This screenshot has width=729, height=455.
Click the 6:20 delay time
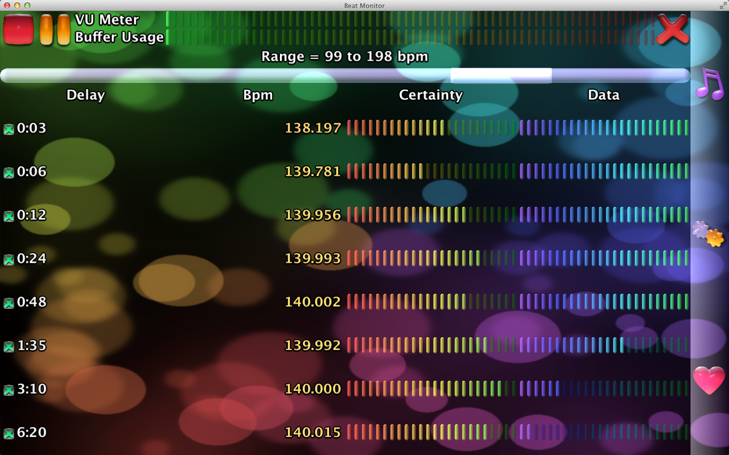pyautogui.click(x=31, y=432)
